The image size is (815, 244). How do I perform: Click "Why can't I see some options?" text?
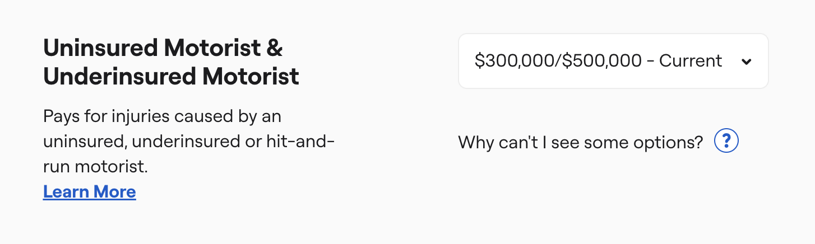click(x=580, y=142)
